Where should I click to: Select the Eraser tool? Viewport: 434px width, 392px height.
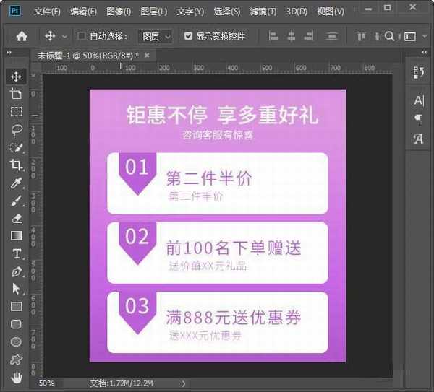pyautogui.click(x=16, y=218)
